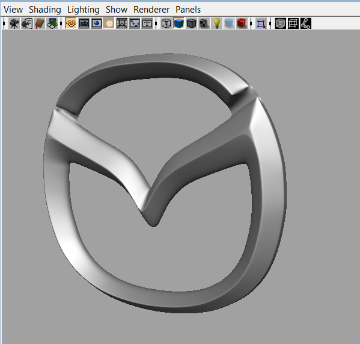
Task: Toggle Shadows light-blue cube icon
Action: (x=229, y=23)
